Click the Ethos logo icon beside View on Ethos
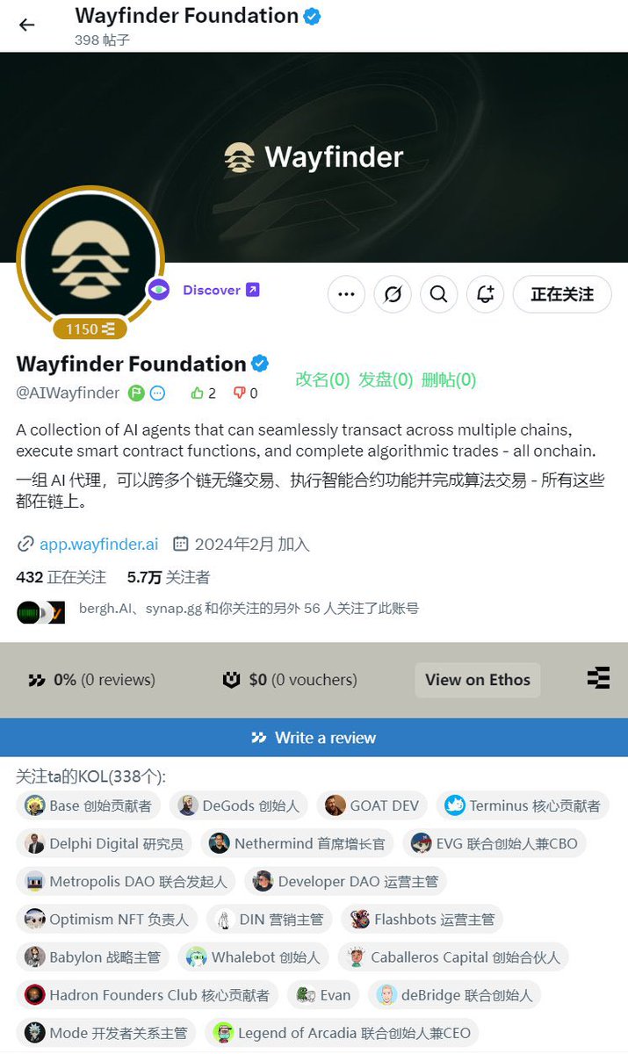Viewport: 628px width, 1054px height. coord(598,678)
